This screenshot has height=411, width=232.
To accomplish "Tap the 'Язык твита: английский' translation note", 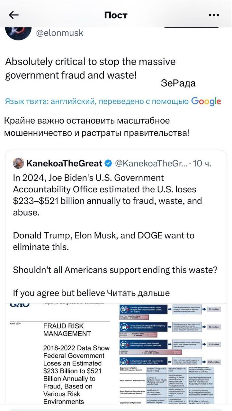I will (96, 102).
